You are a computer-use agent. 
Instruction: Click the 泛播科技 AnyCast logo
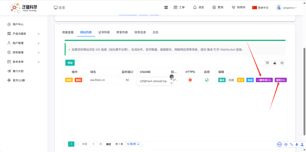23,8
